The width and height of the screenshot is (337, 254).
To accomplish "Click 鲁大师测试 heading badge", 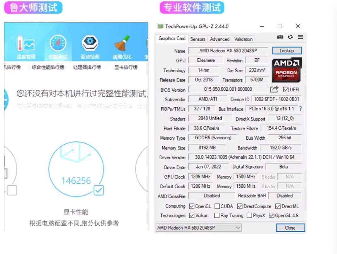I will click(x=33, y=8).
